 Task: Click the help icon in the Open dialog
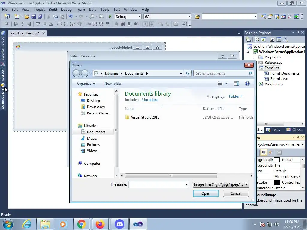tap(247, 84)
